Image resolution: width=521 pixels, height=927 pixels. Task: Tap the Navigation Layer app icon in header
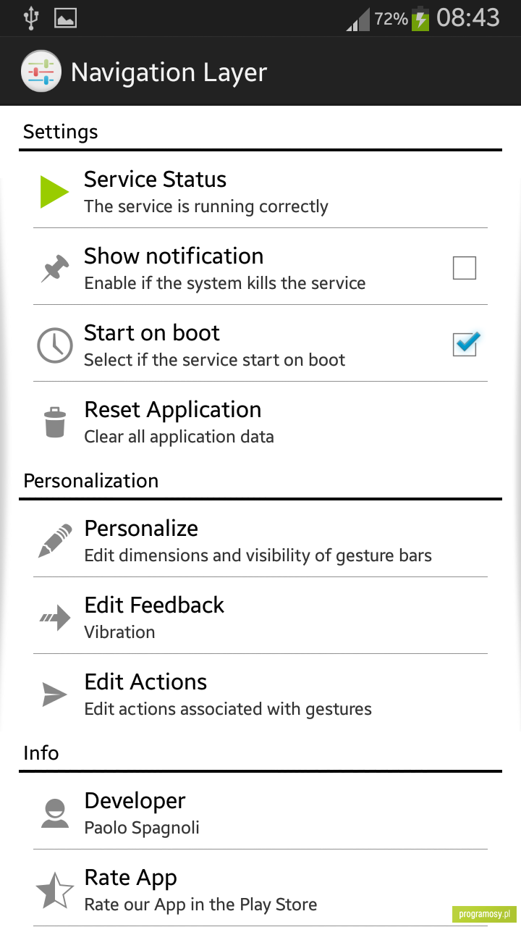tap(41, 71)
